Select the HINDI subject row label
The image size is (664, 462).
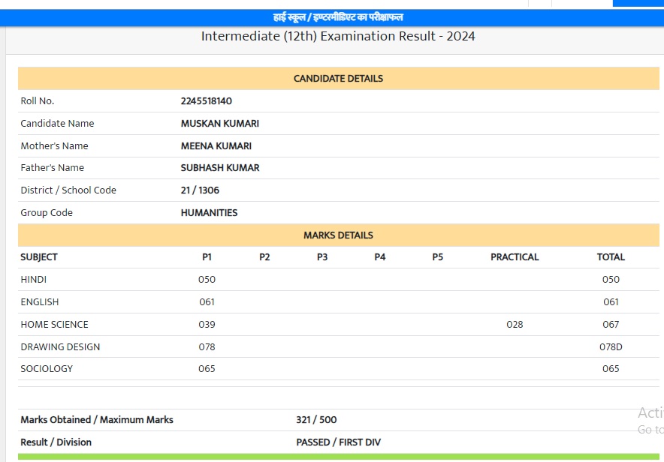click(x=34, y=280)
